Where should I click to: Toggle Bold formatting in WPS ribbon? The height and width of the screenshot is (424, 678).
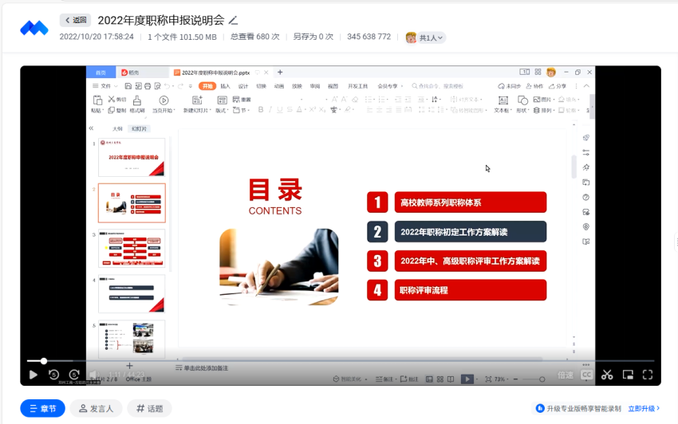click(x=261, y=110)
